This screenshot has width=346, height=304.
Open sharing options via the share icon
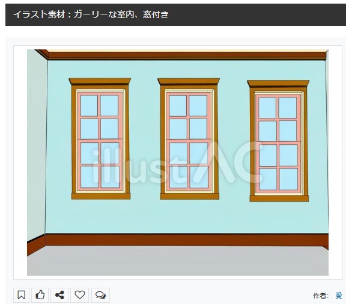tap(59, 295)
